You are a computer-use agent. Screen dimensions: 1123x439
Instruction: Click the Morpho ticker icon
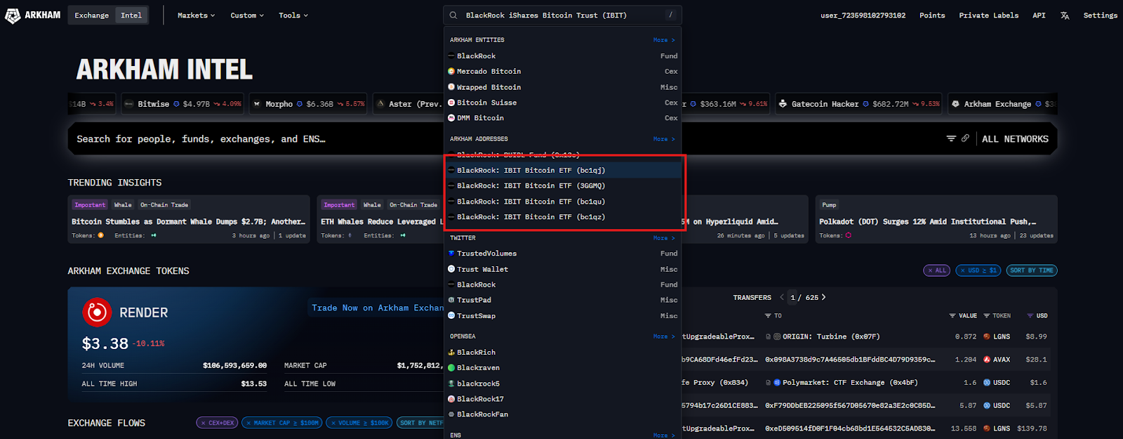tap(257, 104)
